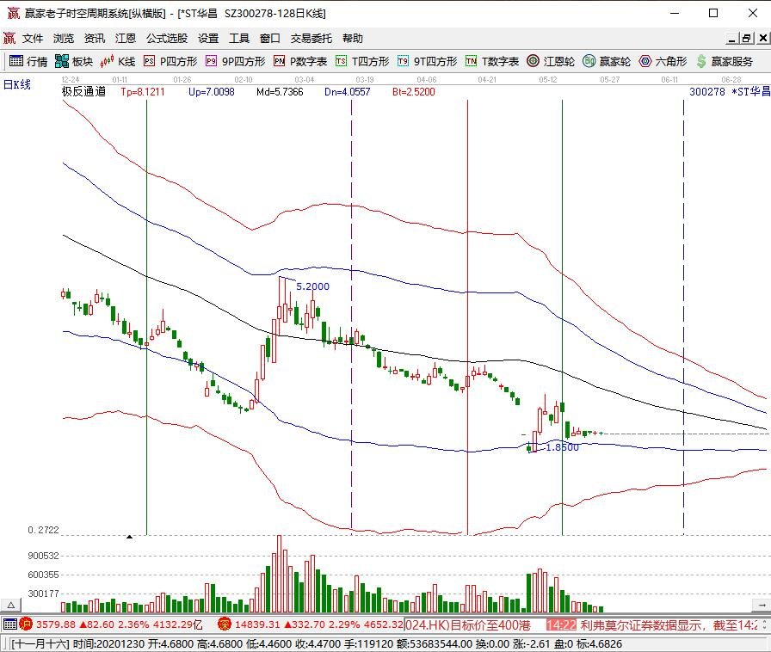Image resolution: width=771 pixels, height=652 pixels.
Task: Click the 300278 *ST华昌 stock name
Action: pyautogui.click(x=730, y=91)
